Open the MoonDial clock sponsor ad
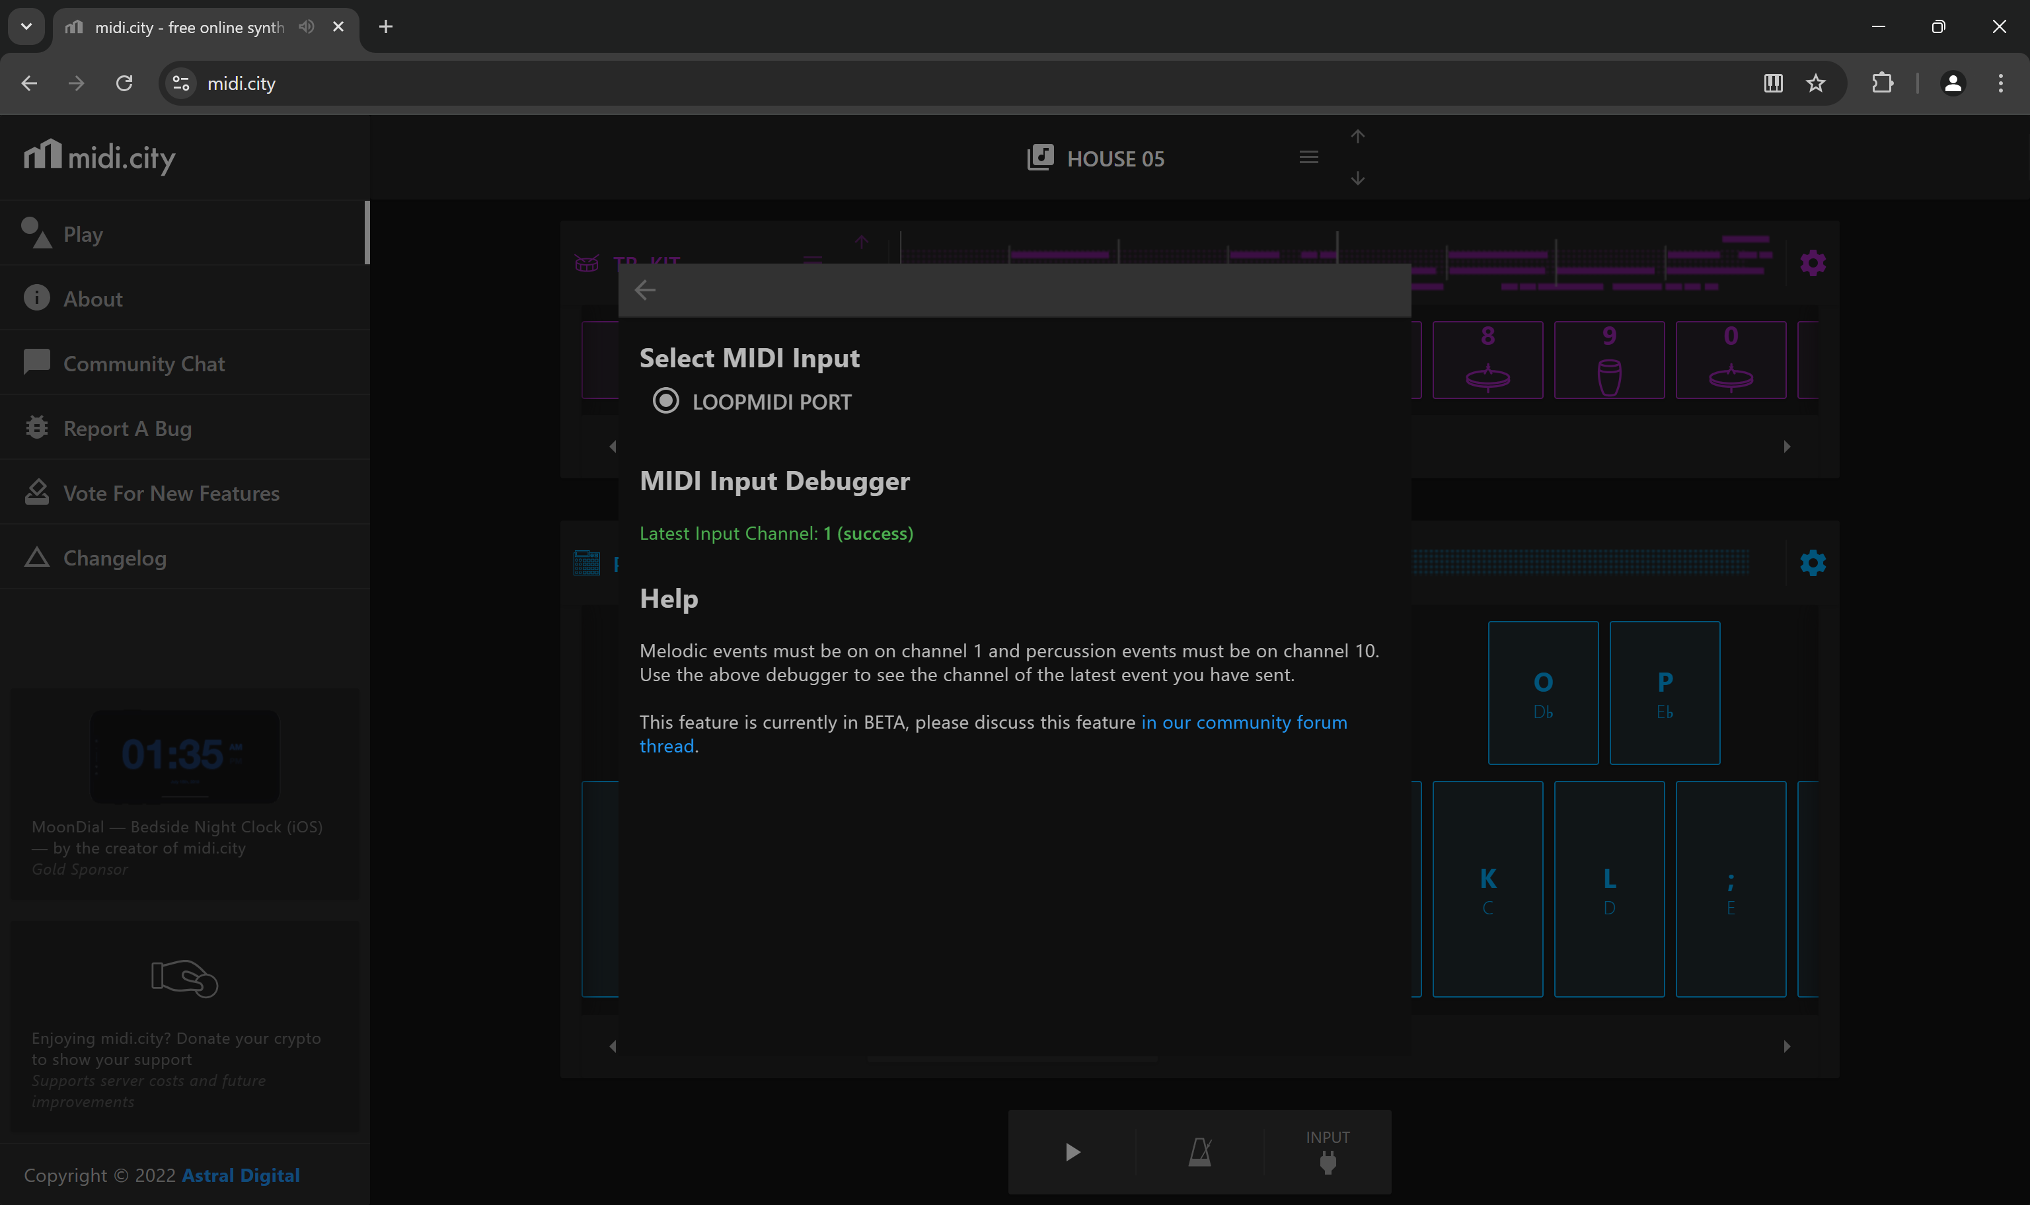The image size is (2030, 1205). [184, 794]
